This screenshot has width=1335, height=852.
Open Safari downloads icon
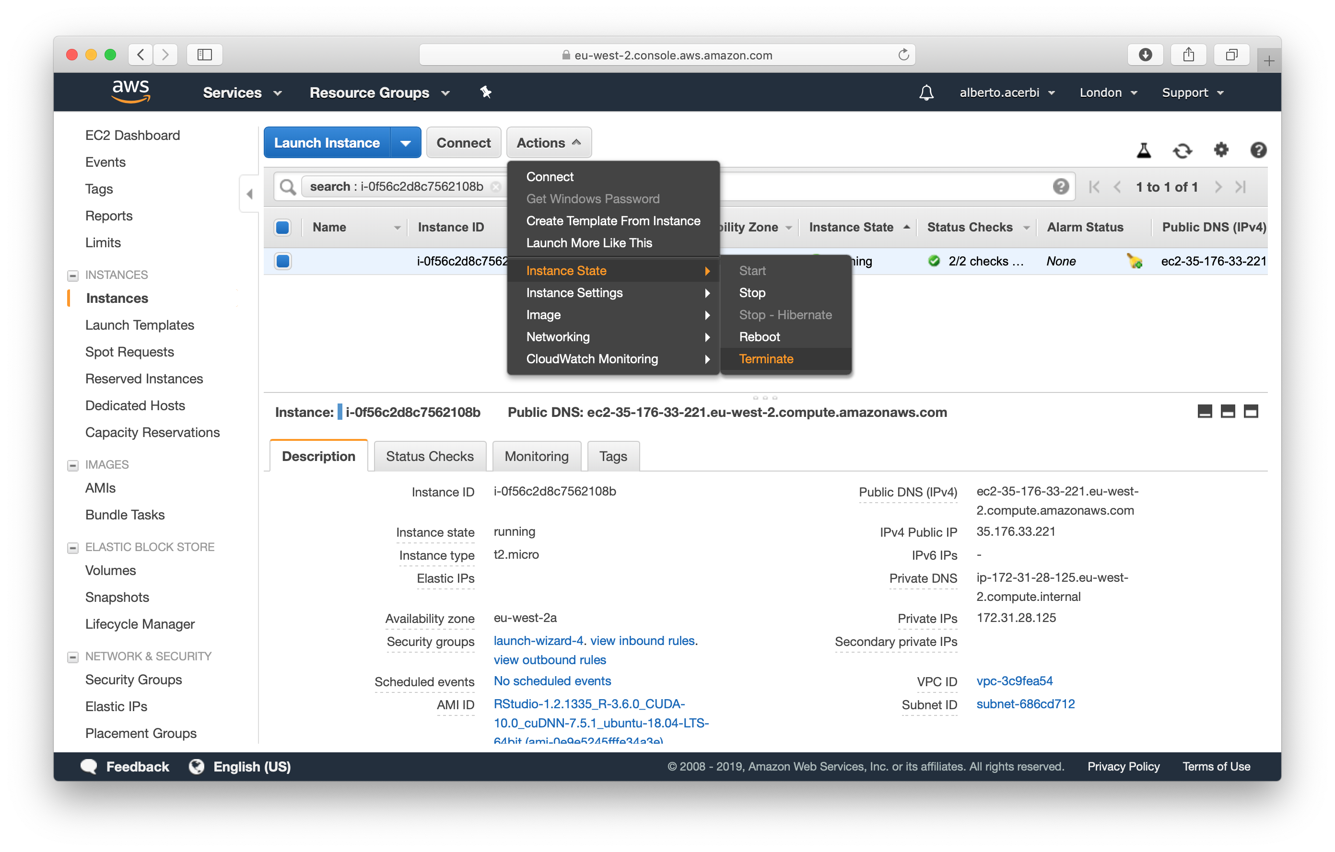(1145, 54)
